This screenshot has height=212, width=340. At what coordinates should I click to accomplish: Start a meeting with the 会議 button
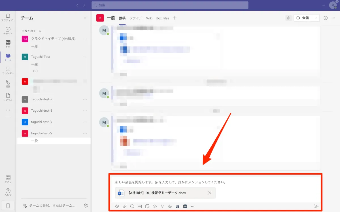tap(303, 18)
